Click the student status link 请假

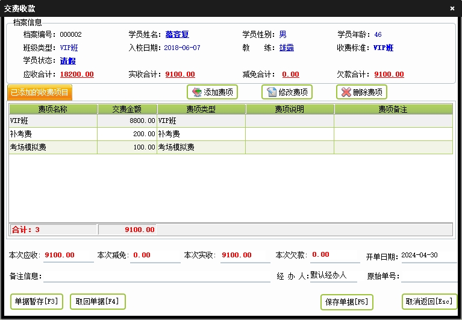67,61
